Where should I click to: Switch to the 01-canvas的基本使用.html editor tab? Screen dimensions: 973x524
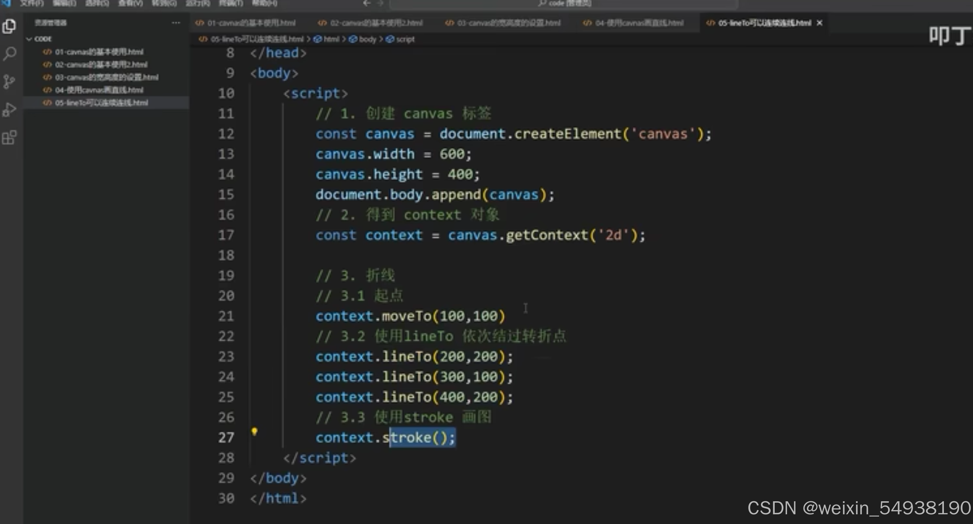coord(251,23)
